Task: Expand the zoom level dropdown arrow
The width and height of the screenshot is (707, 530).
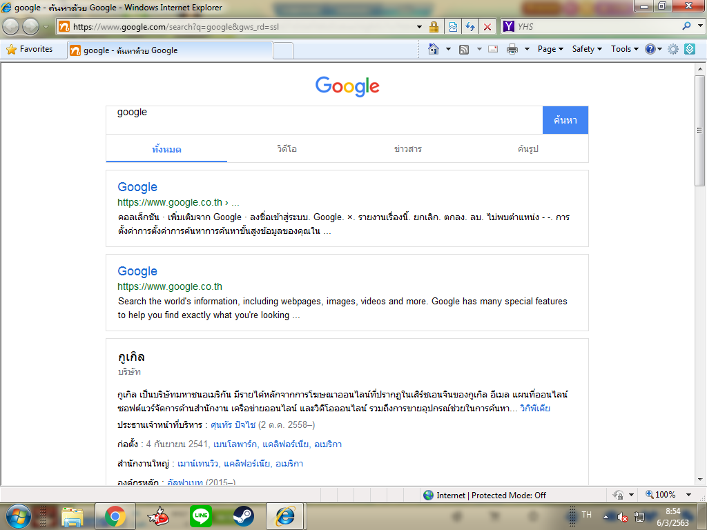Action: click(x=688, y=495)
